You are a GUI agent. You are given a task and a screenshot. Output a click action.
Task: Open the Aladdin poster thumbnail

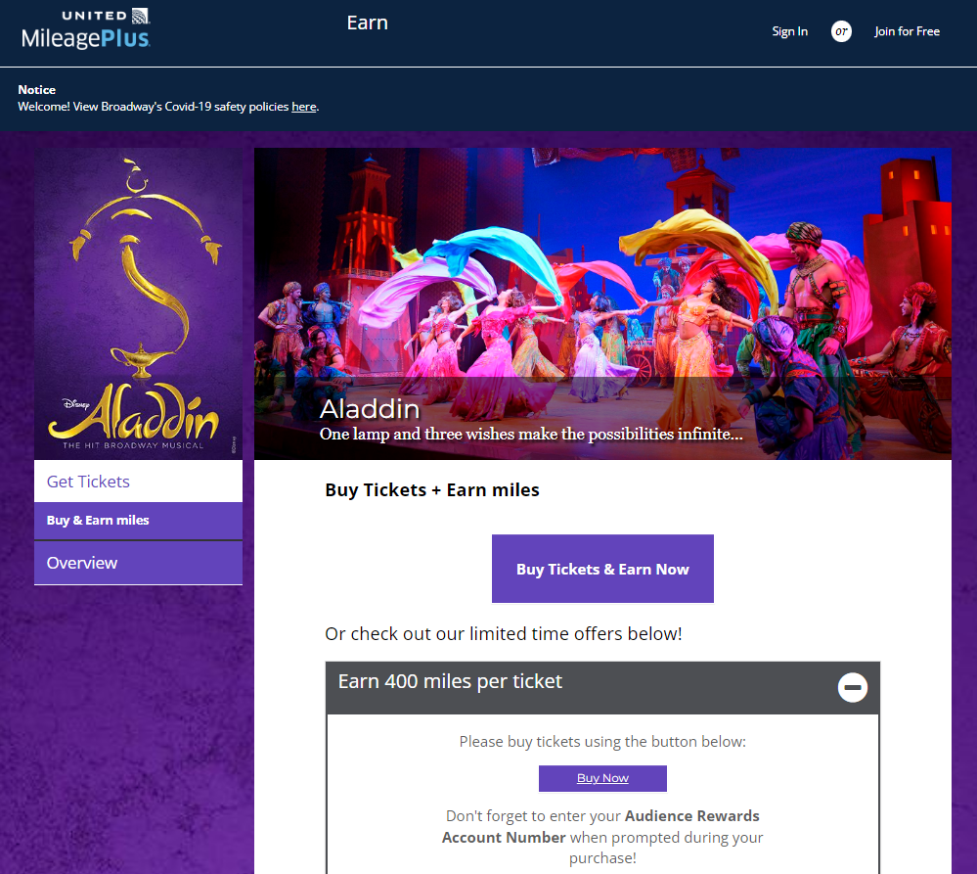(x=138, y=303)
